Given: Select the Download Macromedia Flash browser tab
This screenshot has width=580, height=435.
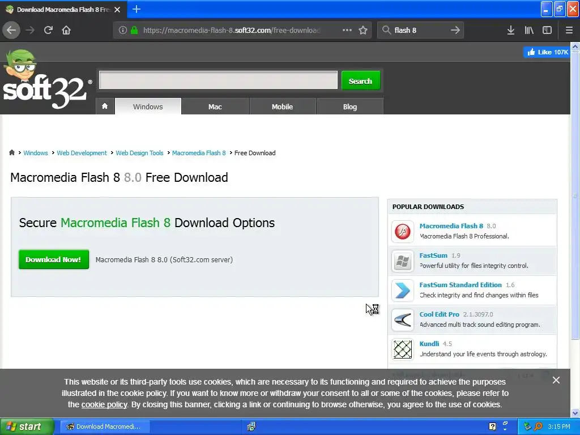Looking at the screenshot, I should click(63, 10).
